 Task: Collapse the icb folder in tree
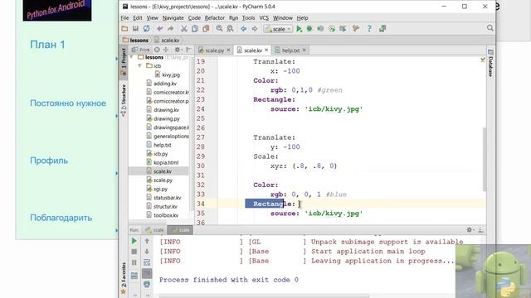click(139, 65)
